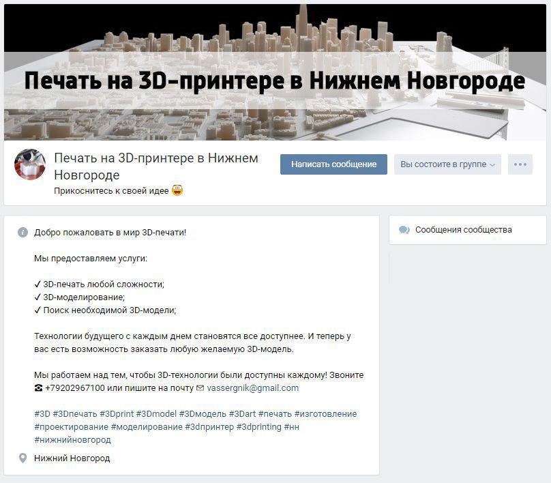
Task: Open the three-dots more actions menu
Action: [520, 164]
